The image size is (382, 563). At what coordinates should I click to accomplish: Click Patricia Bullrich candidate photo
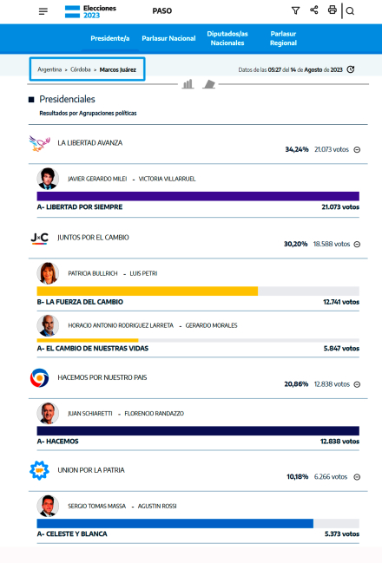[x=48, y=273]
